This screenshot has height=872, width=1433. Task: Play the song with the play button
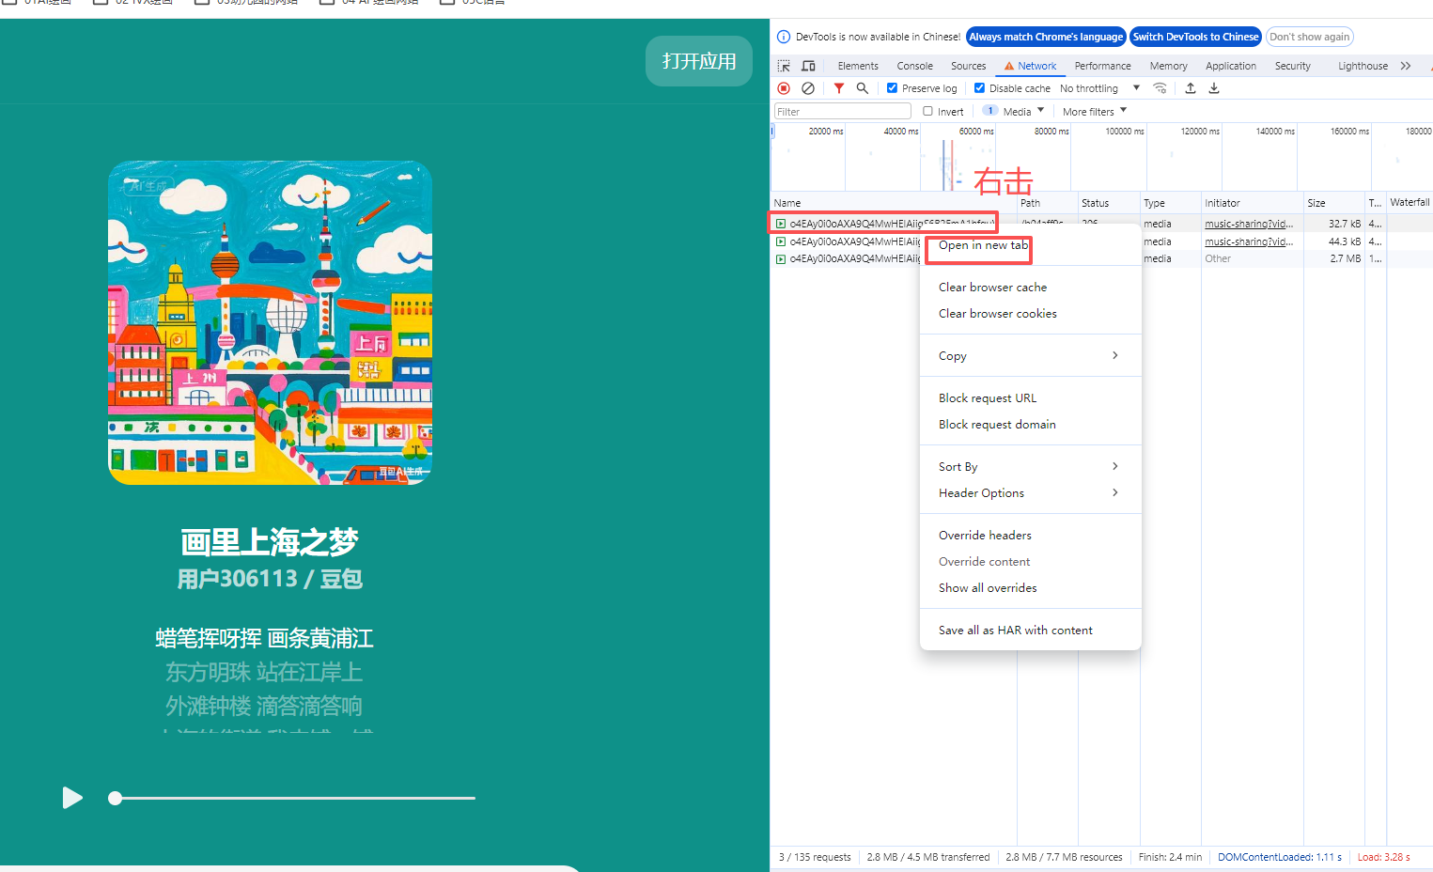[x=72, y=798]
